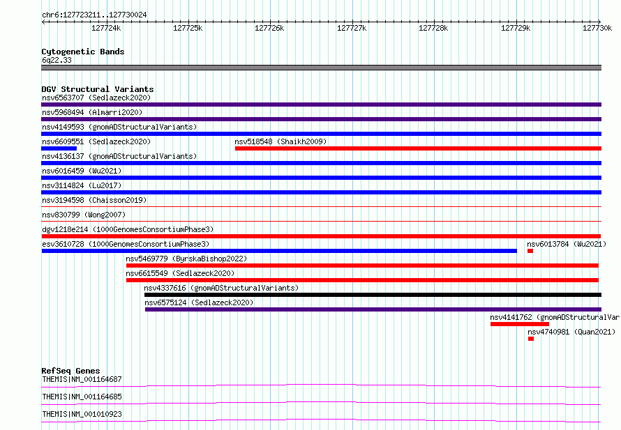Click THEMIS|NM_001164687 gene label
The width and height of the screenshot is (621, 430).
82,379
